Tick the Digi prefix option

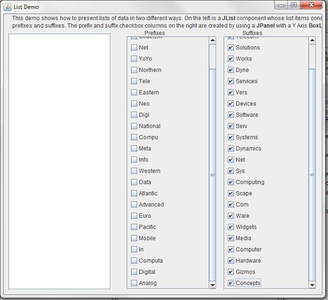click(134, 115)
